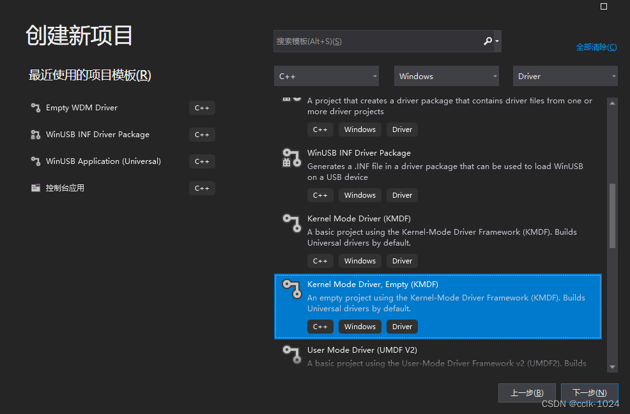Click the 最近使用的项目模板(R) heading
The image size is (630, 414).
point(89,75)
